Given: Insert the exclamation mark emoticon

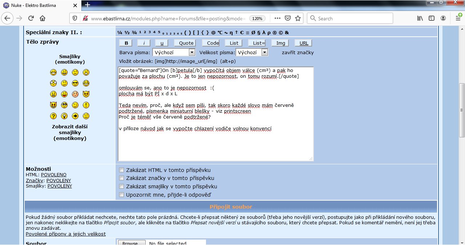Looking at the screenshot, I should [x=86, y=105].
